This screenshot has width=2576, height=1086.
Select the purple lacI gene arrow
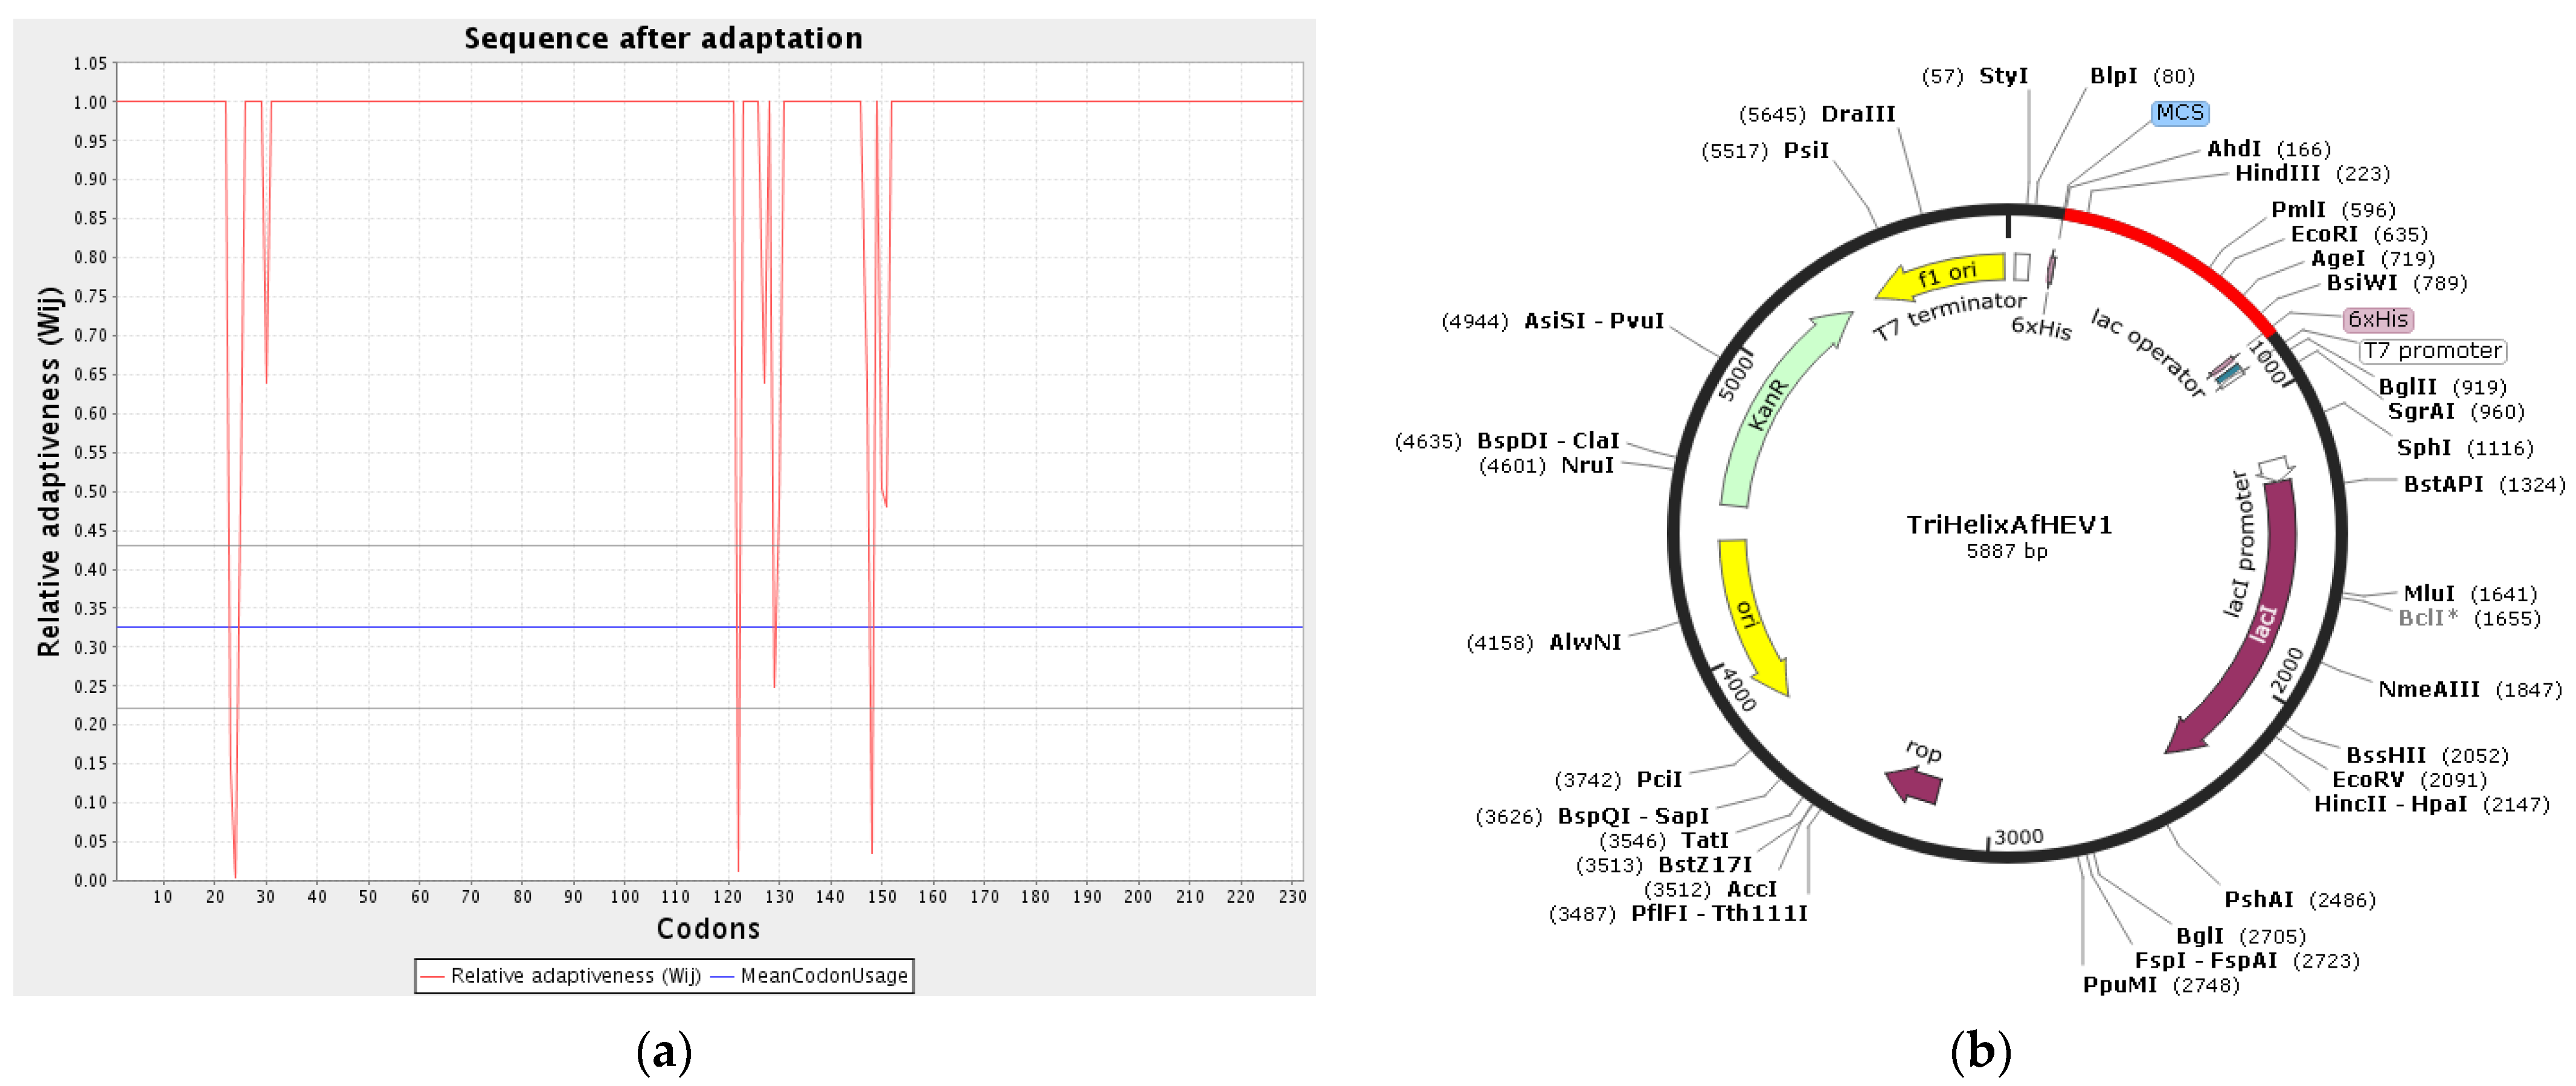2262,625
